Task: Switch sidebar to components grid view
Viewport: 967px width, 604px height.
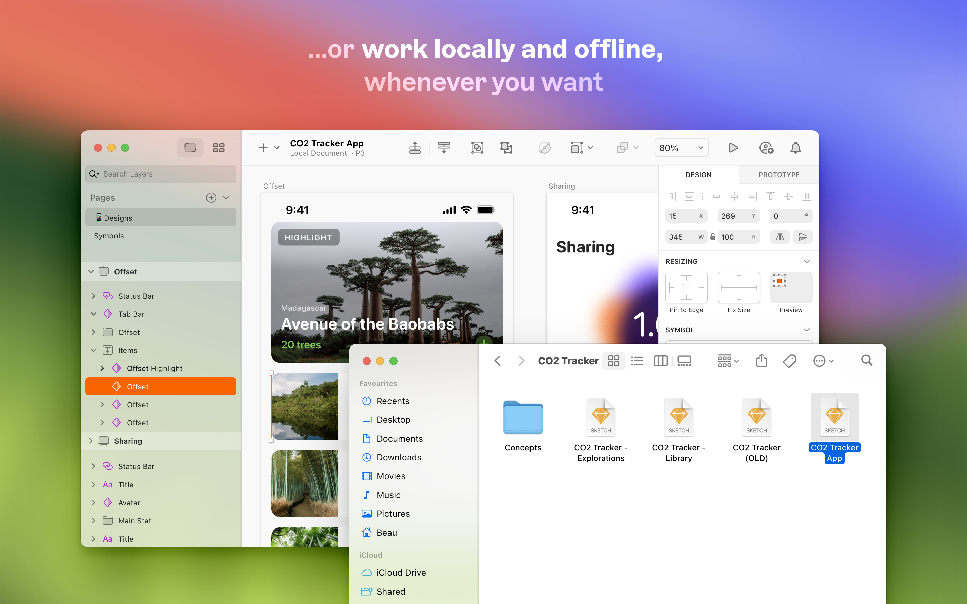Action: pos(218,148)
